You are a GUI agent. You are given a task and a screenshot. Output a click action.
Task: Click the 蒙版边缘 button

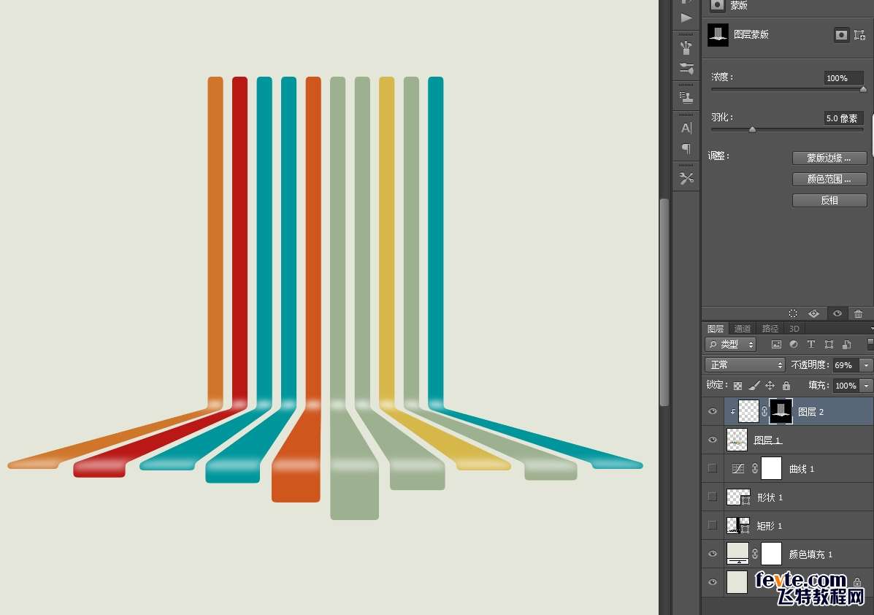click(829, 158)
